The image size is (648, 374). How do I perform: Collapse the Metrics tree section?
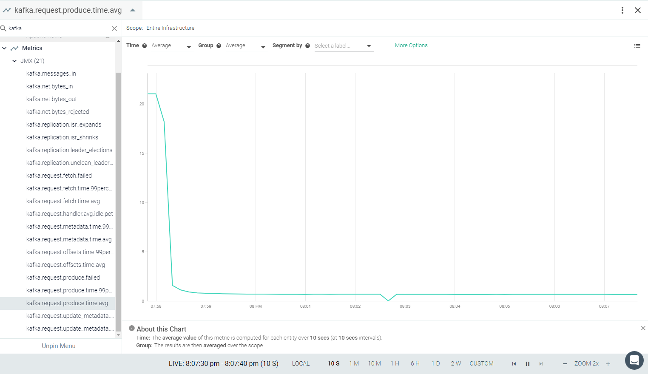coord(4,48)
